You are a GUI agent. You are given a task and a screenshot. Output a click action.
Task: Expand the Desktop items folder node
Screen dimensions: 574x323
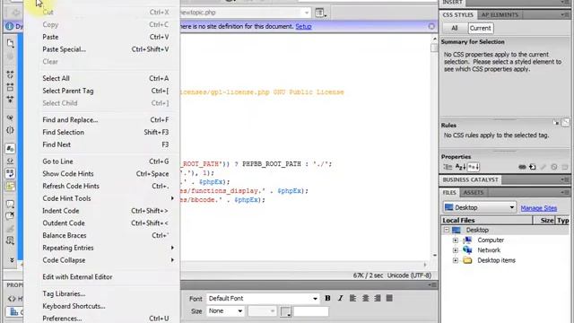click(456, 261)
